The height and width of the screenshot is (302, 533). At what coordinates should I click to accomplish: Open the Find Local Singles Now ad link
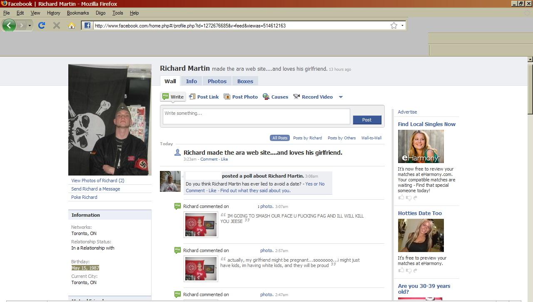click(426, 124)
